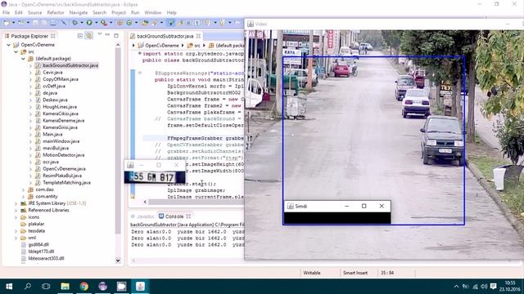
Task: Open the Package Explorer view menu
Action: [x=99, y=34]
